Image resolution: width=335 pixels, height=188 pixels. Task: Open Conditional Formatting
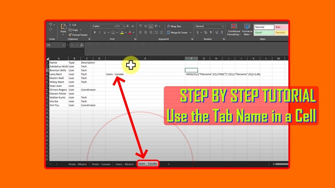[x=234, y=30]
